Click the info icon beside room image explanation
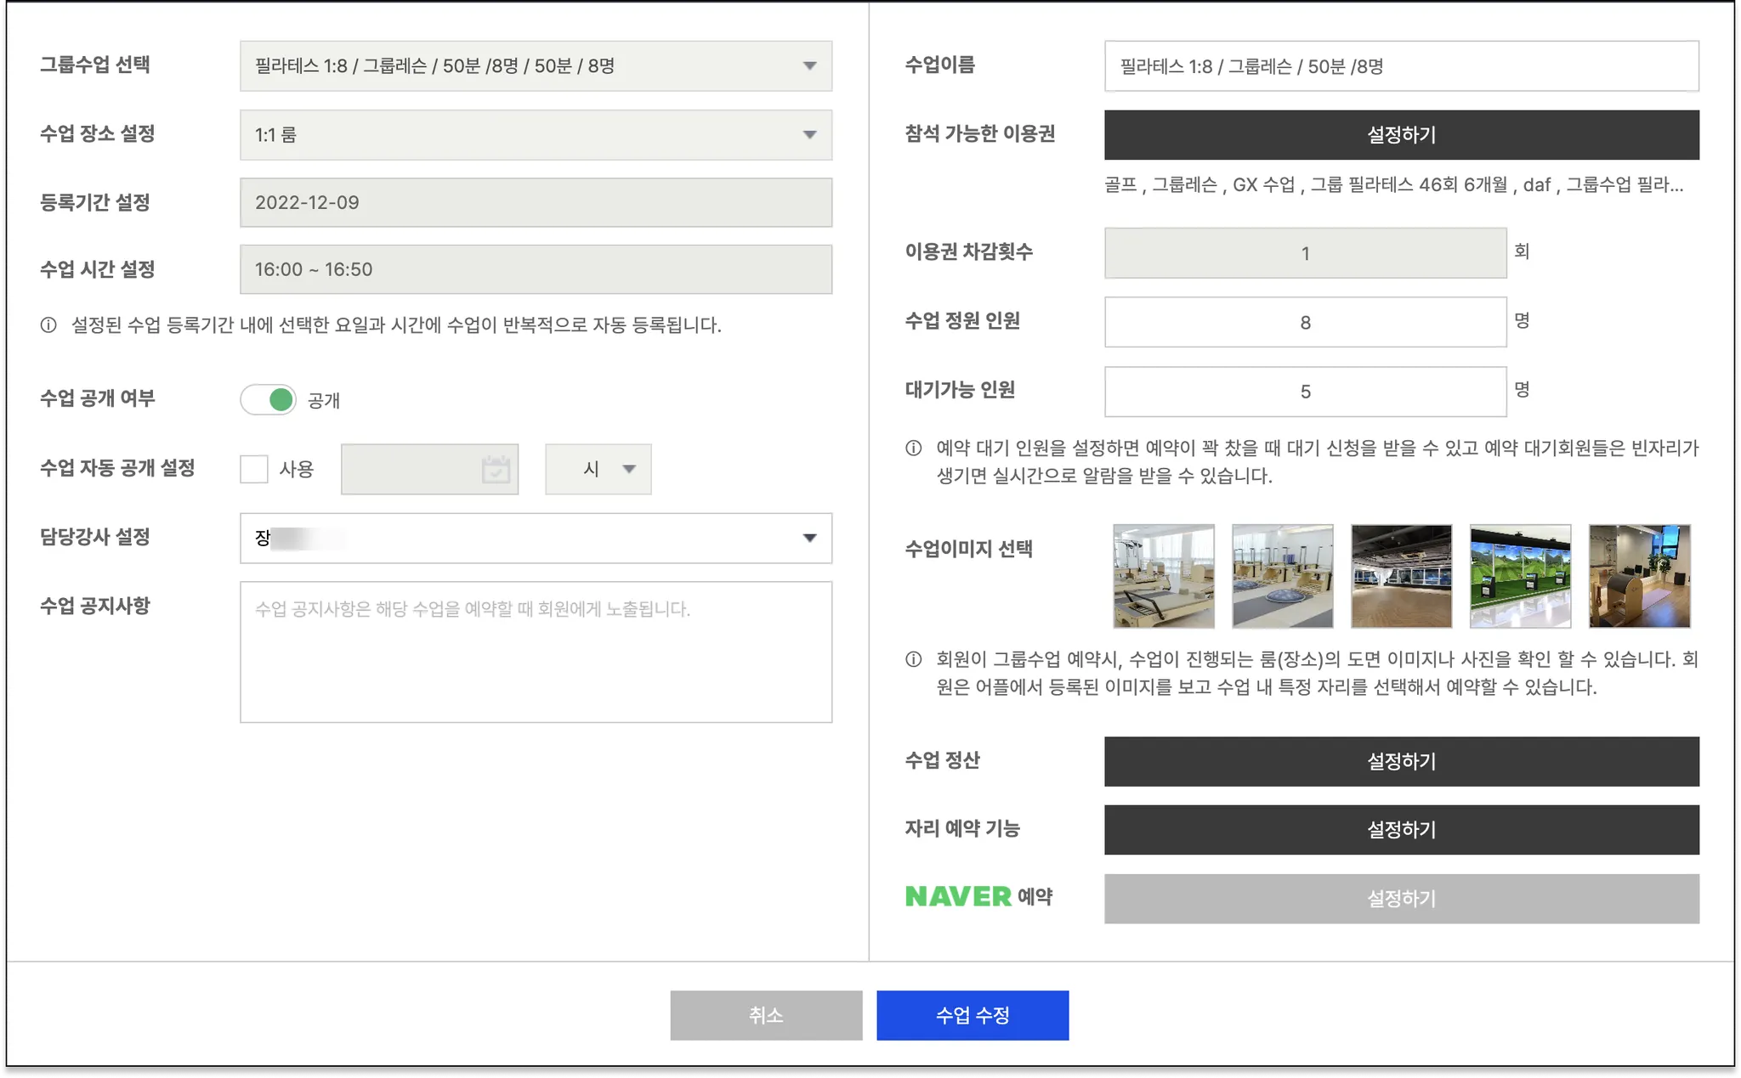Image resolution: width=1741 pixels, height=1078 pixels. point(914,659)
